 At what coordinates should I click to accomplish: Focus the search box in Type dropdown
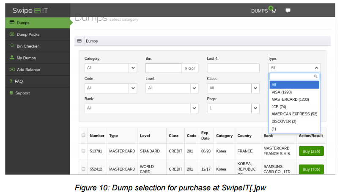pos(292,77)
